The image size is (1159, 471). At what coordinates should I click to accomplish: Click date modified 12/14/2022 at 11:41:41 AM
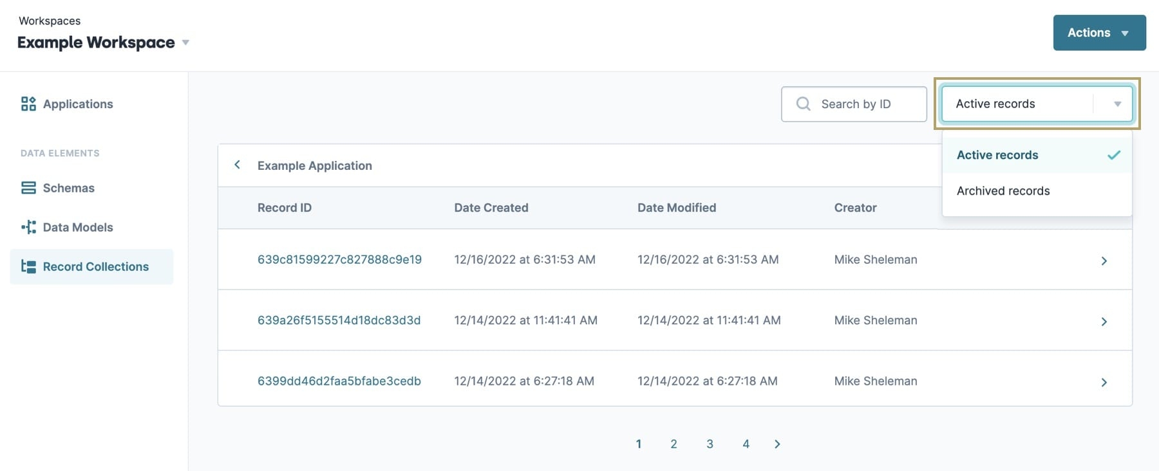(709, 320)
